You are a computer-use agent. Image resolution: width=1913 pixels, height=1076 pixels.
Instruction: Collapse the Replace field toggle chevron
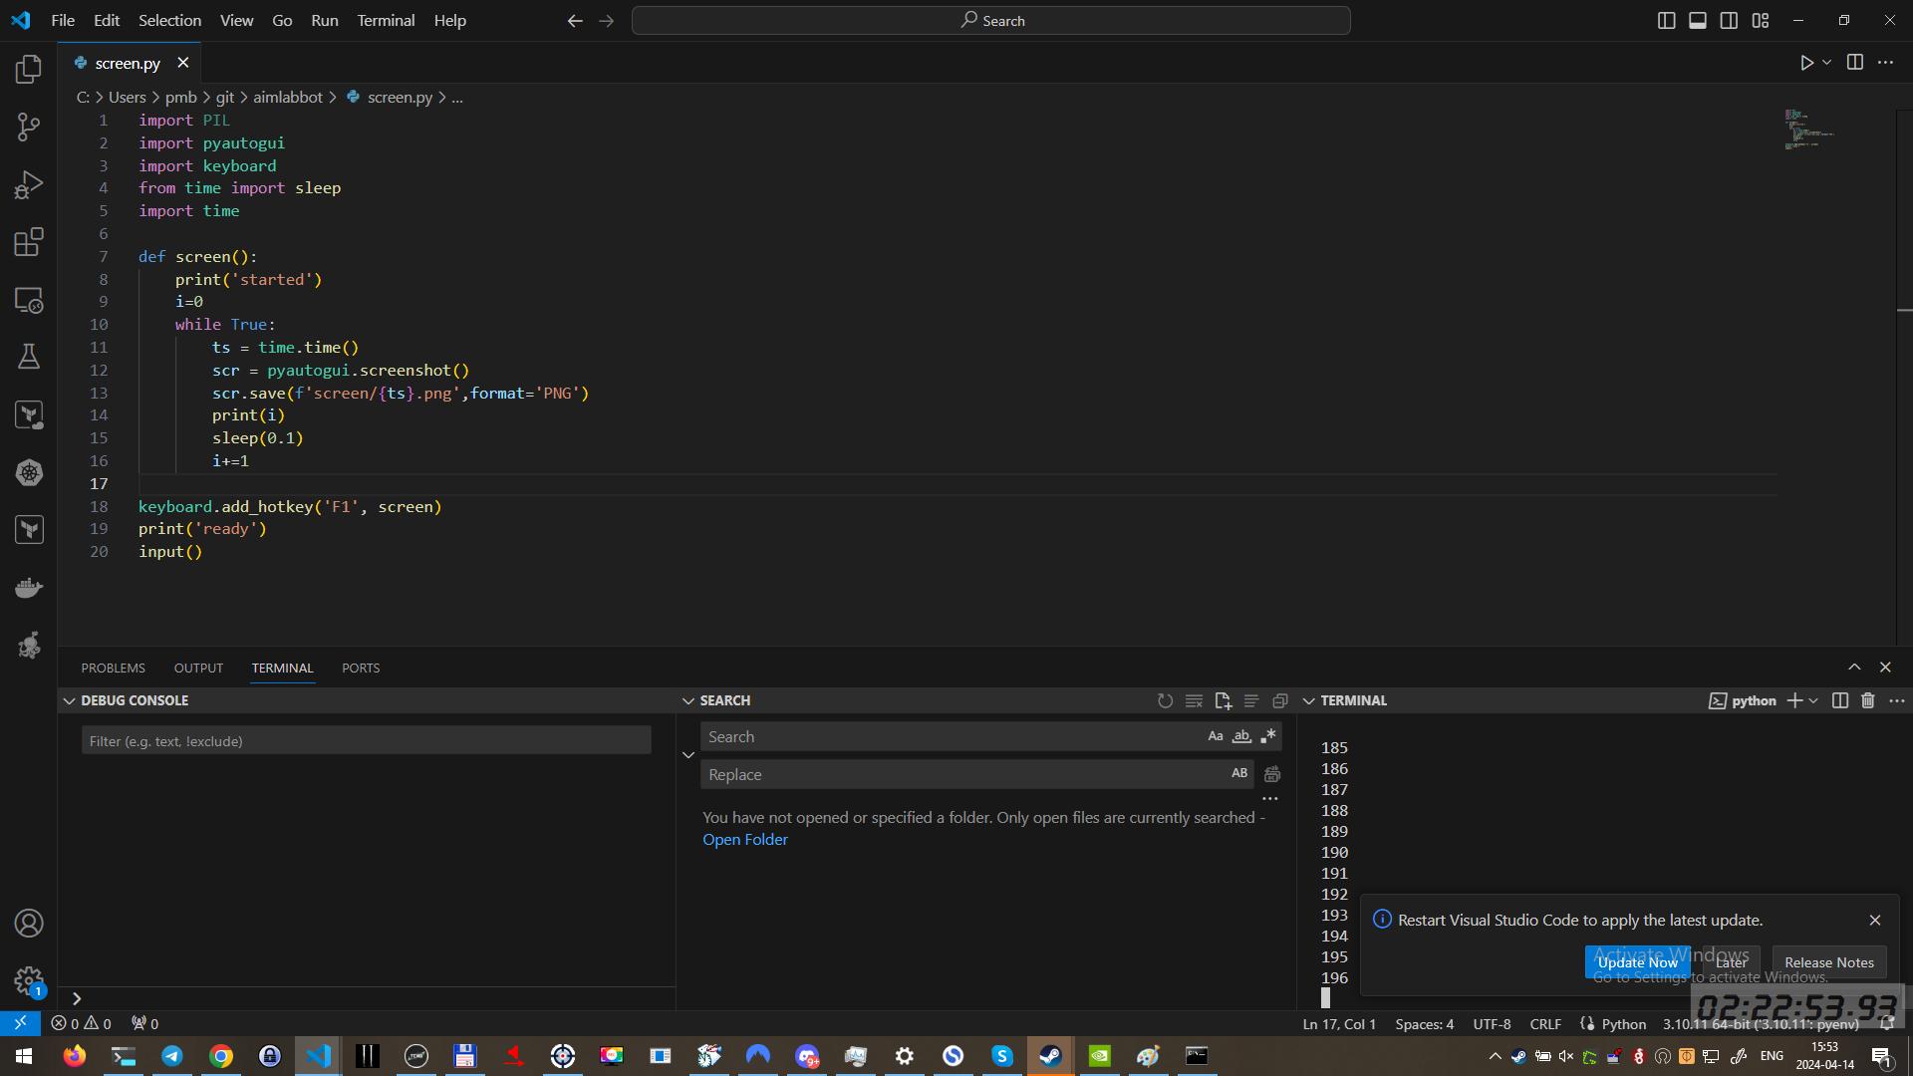tap(687, 755)
